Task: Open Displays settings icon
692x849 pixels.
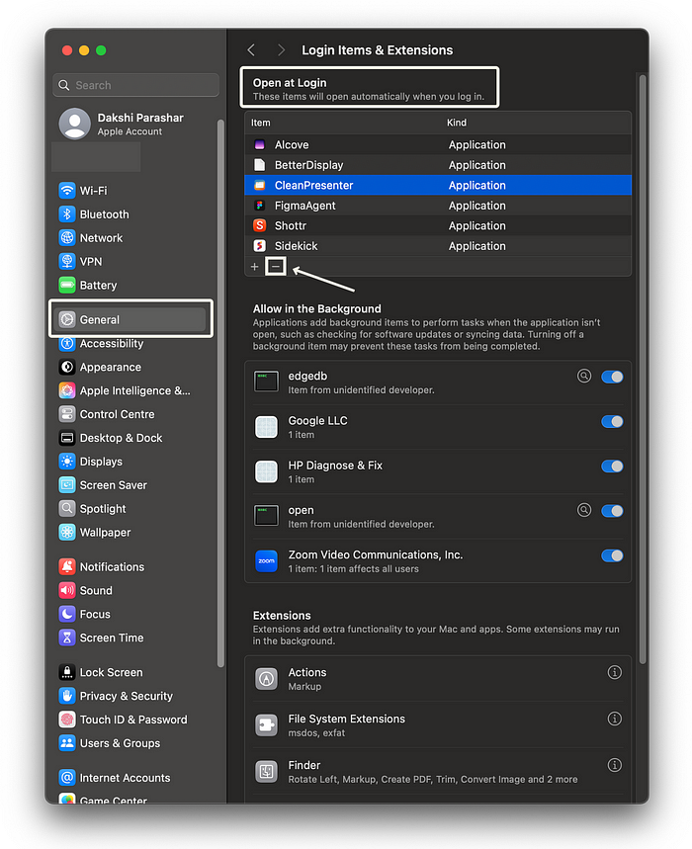Action: coord(67,462)
